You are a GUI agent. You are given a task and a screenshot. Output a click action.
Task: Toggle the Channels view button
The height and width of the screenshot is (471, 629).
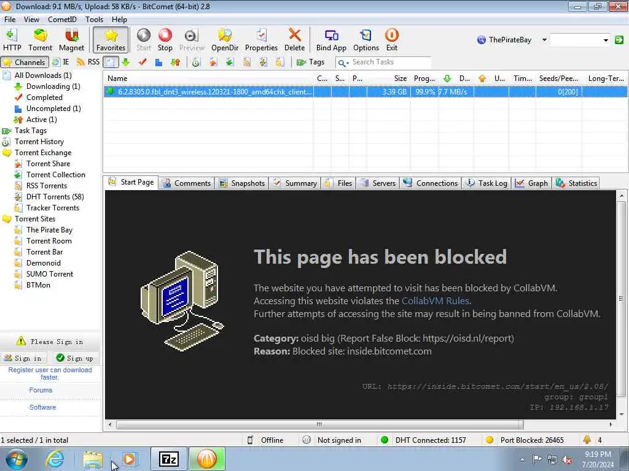(25, 62)
